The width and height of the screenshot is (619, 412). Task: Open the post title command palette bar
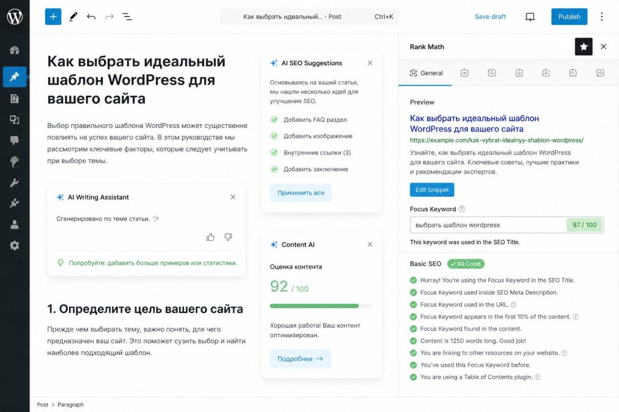309,16
